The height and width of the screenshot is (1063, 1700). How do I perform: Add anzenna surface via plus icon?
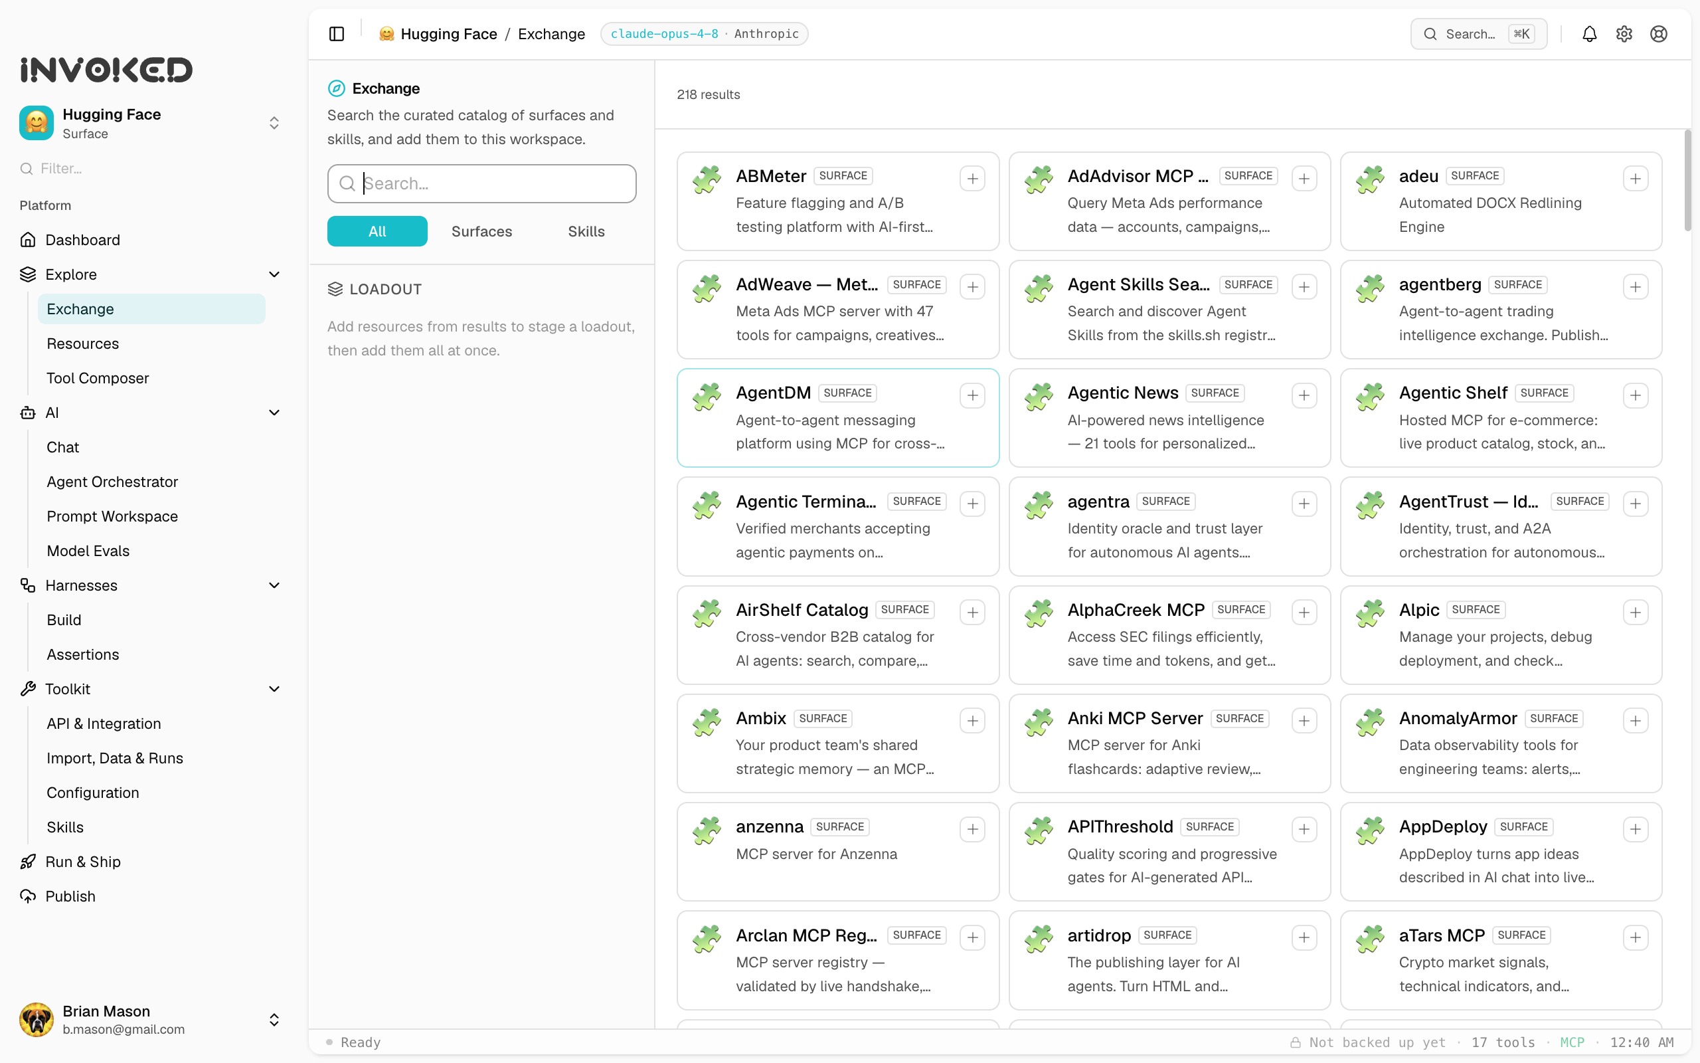pyautogui.click(x=972, y=829)
